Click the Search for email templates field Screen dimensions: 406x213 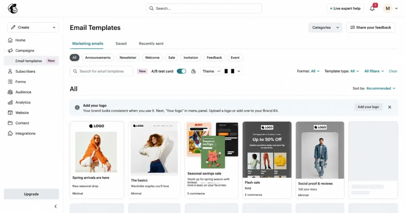point(101,71)
